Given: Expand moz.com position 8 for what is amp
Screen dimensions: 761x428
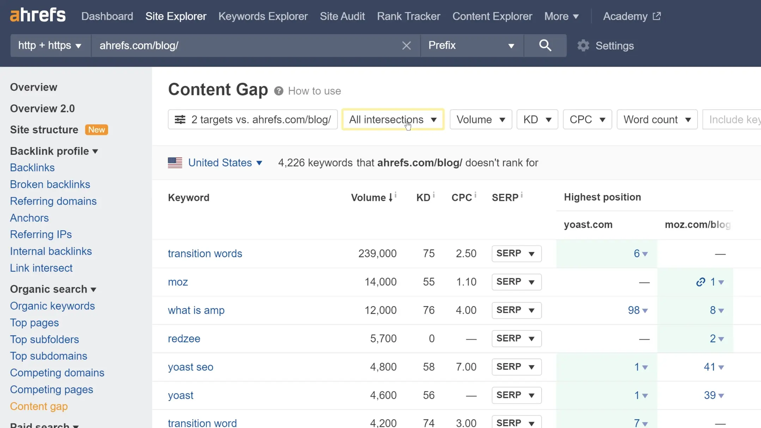Looking at the screenshot, I should (717, 310).
